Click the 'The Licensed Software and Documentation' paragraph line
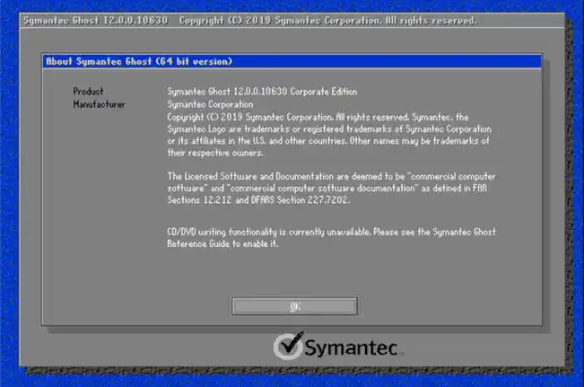This screenshot has width=584, height=387. click(332, 176)
